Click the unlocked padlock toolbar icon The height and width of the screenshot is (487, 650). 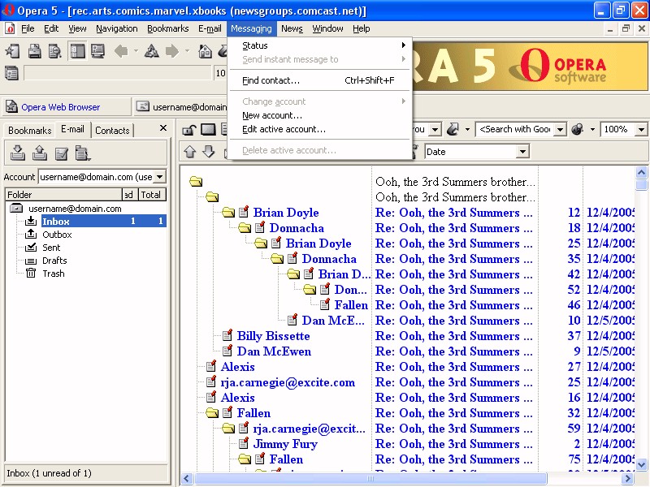tap(189, 130)
